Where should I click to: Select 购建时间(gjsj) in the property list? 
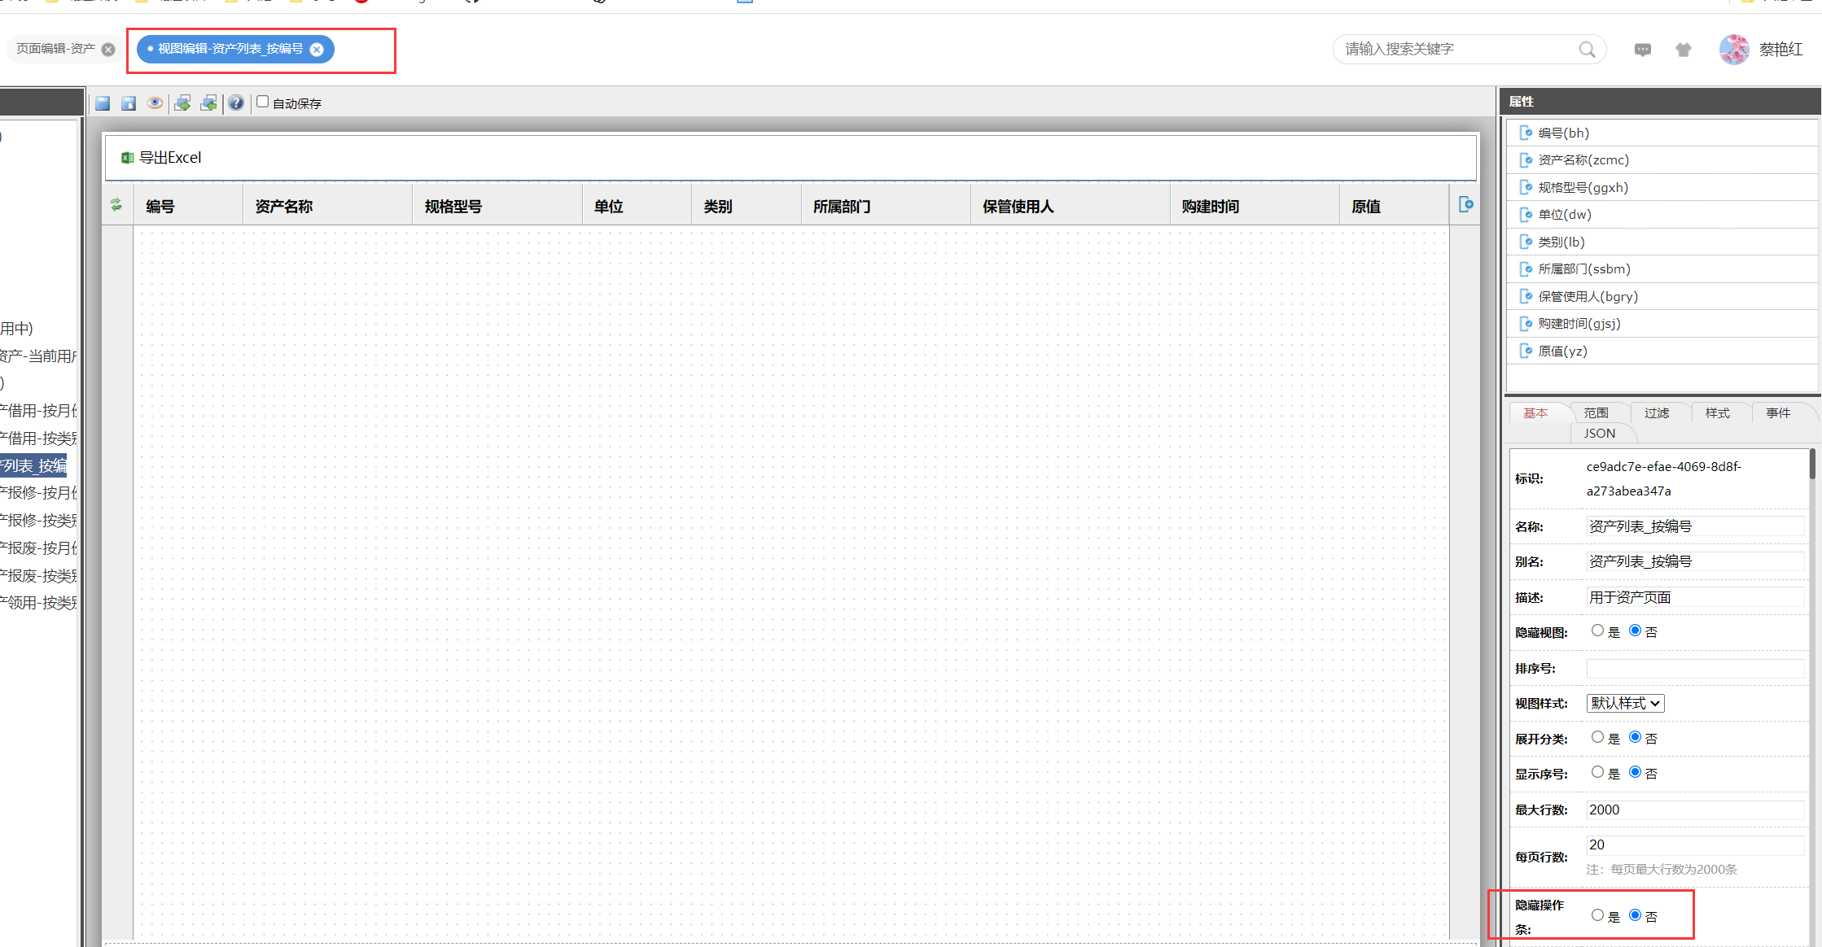click(x=1579, y=324)
